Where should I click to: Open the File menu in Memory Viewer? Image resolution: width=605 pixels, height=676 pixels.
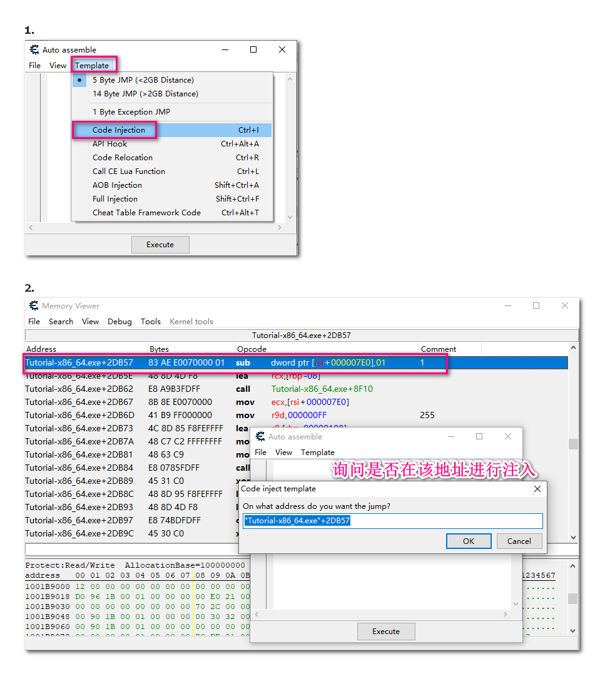[x=34, y=322]
